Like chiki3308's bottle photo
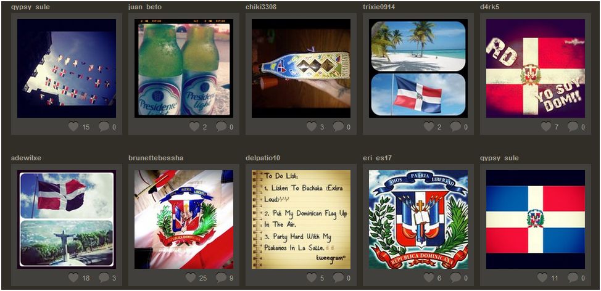Screen dimensions: 601x291 pos(312,126)
